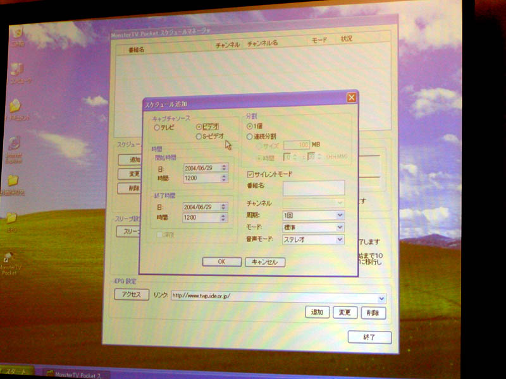Choose the S-ビデオ capture source
The height and width of the screenshot is (379, 506).
(199, 136)
